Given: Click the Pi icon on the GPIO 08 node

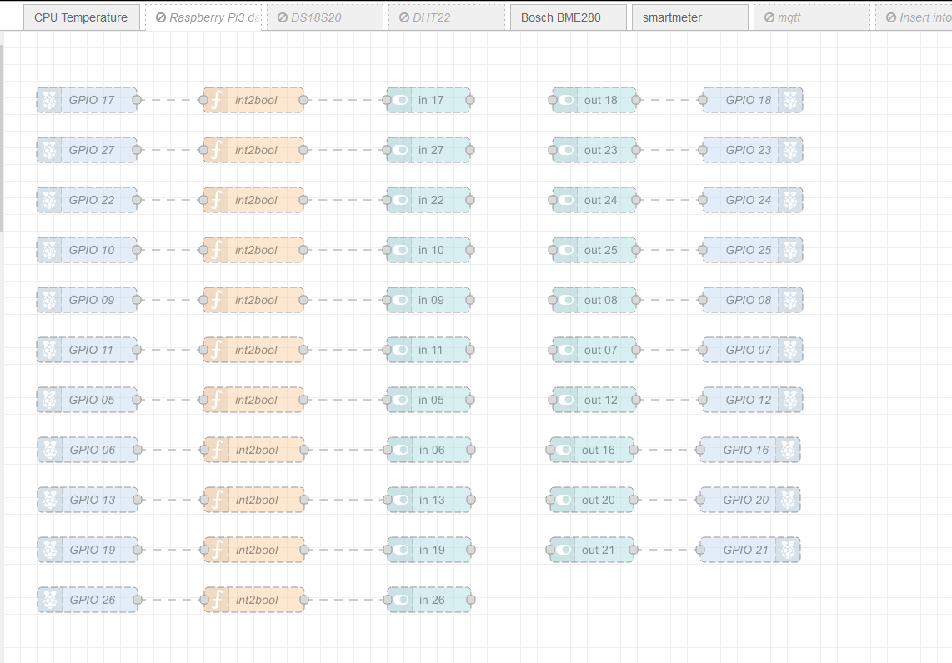Looking at the screenshot, I should pyautogui.click(x=789, y=300).
